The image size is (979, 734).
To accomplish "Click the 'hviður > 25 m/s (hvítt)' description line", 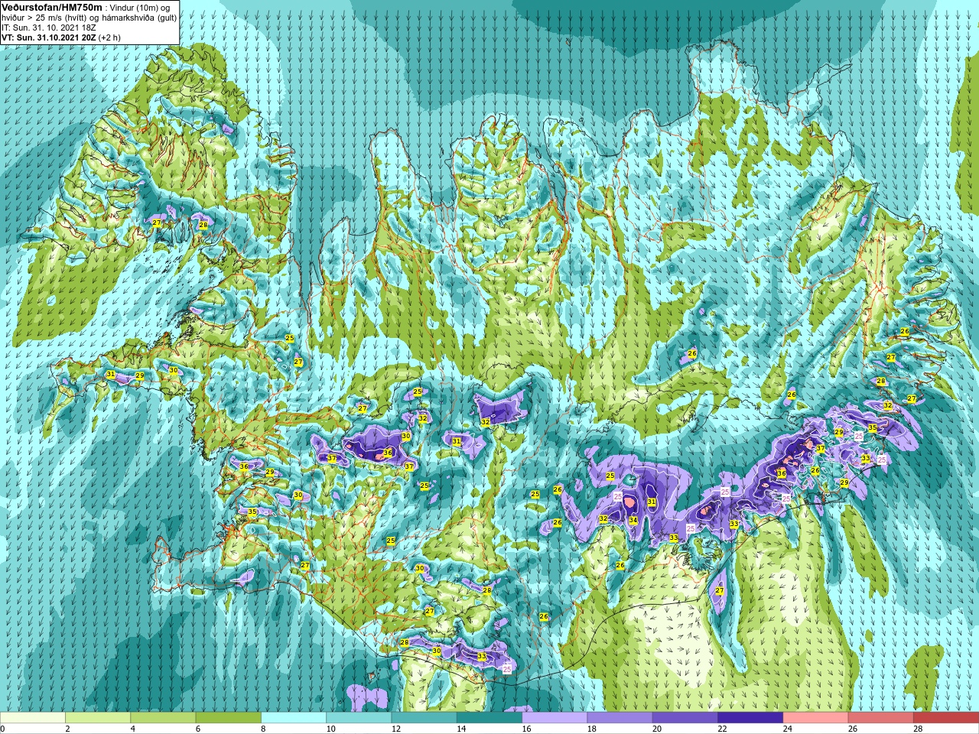I will (x=89, y=18).
